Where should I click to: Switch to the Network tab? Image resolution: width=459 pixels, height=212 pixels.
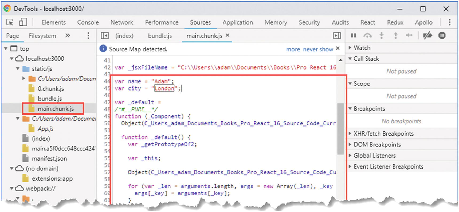[x=122, y=22]
